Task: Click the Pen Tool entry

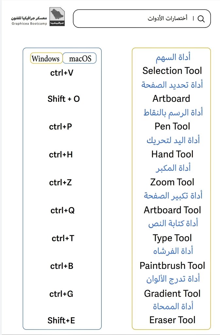Action: (x=172, y=126)
